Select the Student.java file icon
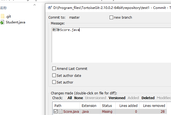Screen dimensions: 171x115 tap(2, 22)
